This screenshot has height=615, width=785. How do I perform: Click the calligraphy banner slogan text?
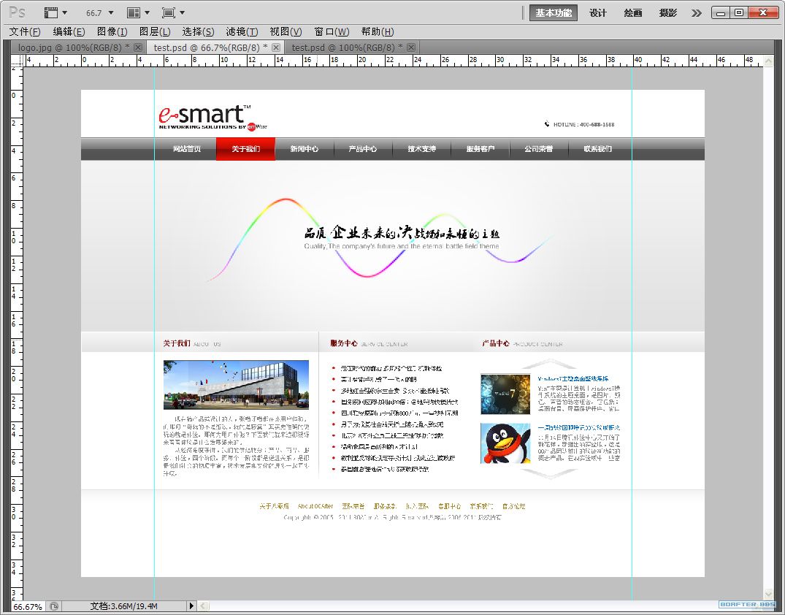tap(402, 233)
